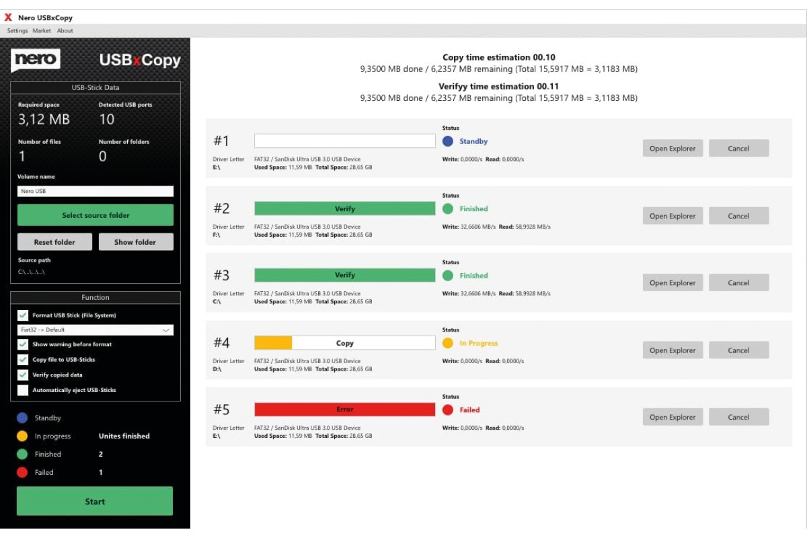Click the red X app icon in title bar
807x538 pixels.
(8, 17)
